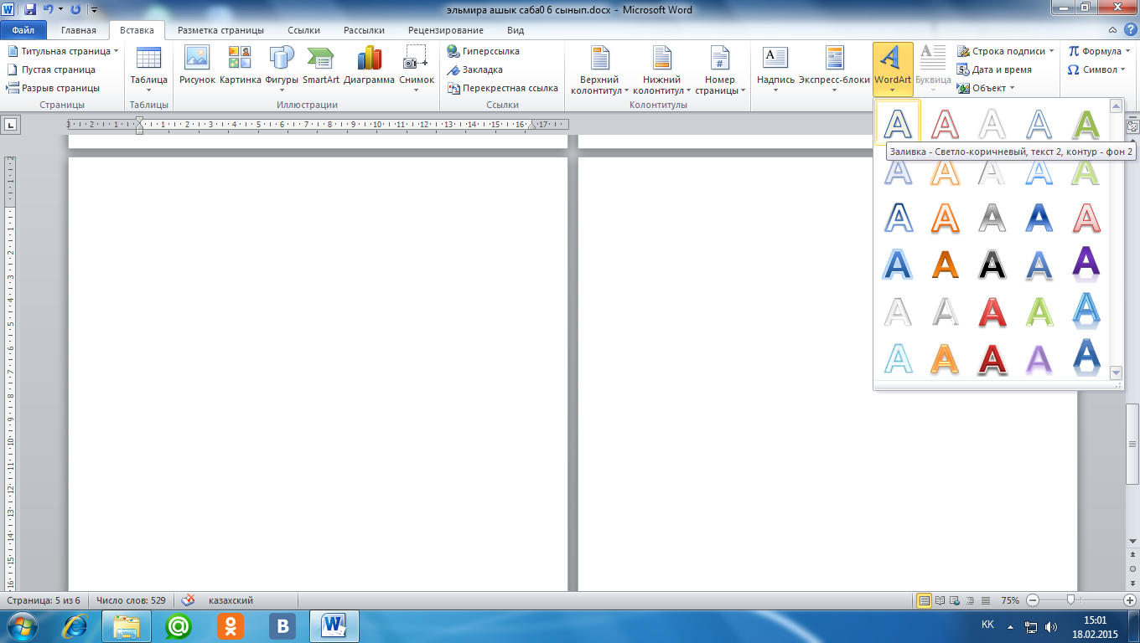Image resolution: width=1140 pixels, height=643 pixels.
Task: Click the spell check status icon
Action: (189, 600)
